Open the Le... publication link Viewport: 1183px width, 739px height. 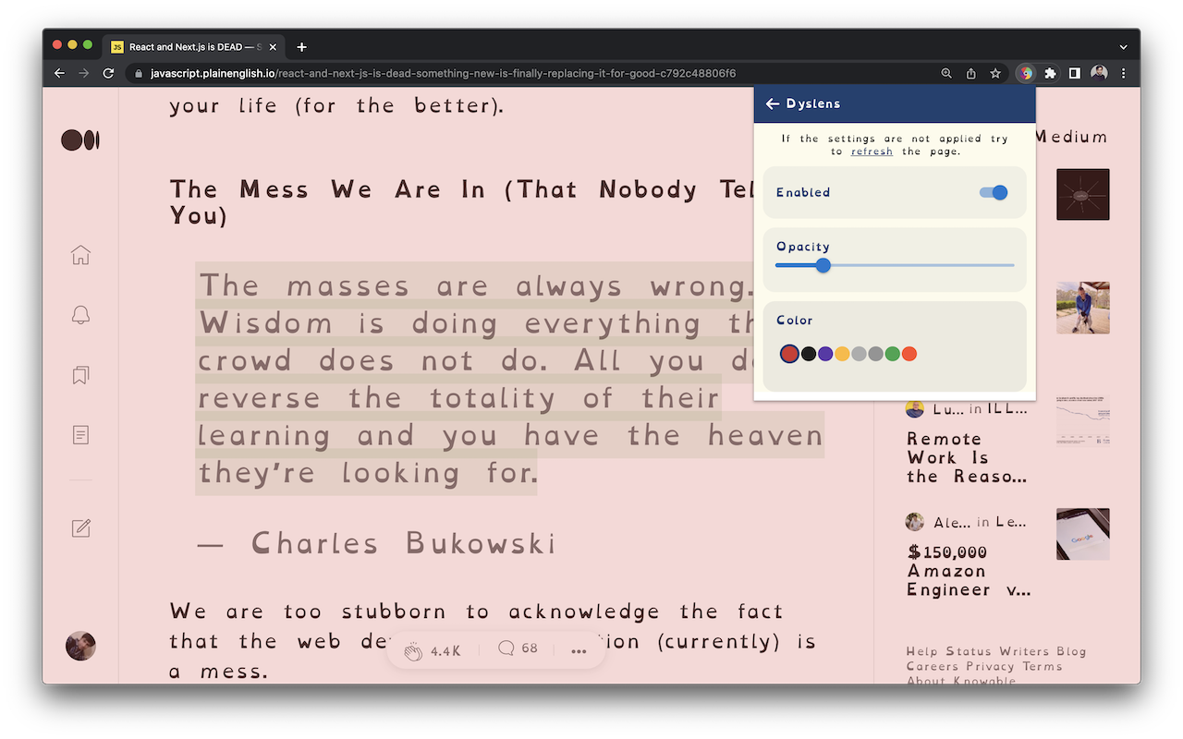(x=1011, y=523)
